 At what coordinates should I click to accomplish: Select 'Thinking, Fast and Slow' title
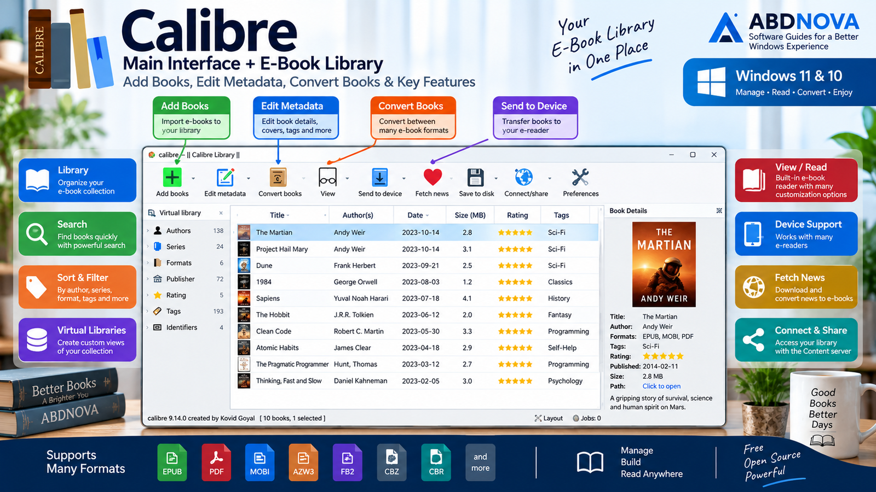tap(289, 380)
